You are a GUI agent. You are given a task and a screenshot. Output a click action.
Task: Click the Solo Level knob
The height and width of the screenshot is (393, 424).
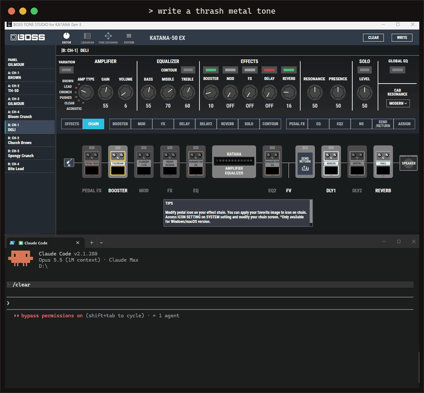pyautogui.click(x=365, y=92)
